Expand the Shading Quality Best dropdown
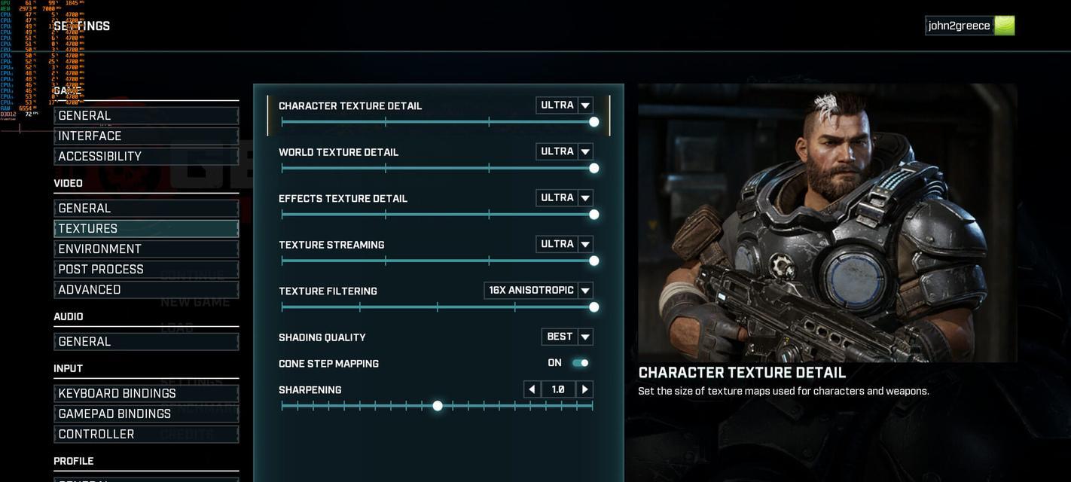Screen dimensions: 1071x482 567,337
